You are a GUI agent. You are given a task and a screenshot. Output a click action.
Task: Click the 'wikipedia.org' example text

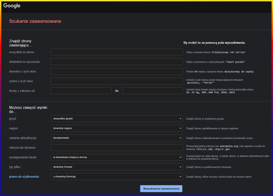point(229,146)
